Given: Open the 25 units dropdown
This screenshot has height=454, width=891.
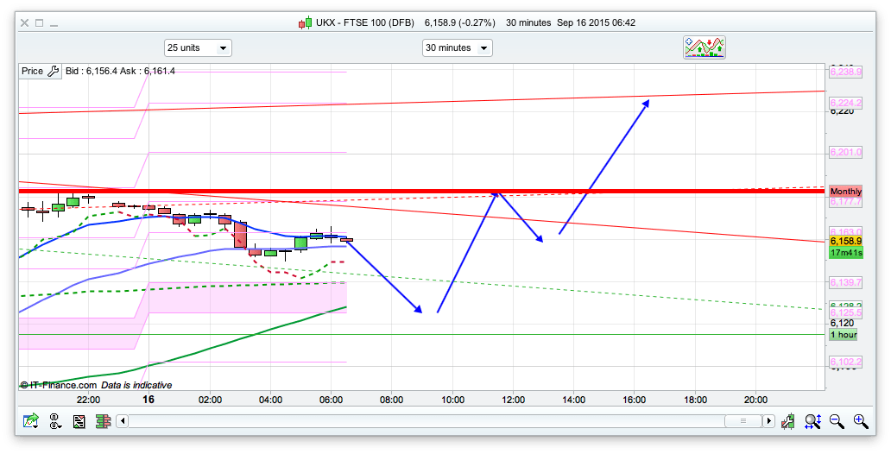Looking at the screenshot, I should 198,48.
